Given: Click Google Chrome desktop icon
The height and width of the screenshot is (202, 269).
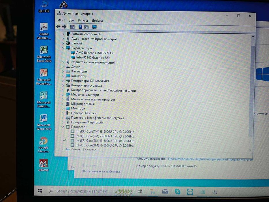Looking at the screenshot, I should coord(44,145).
